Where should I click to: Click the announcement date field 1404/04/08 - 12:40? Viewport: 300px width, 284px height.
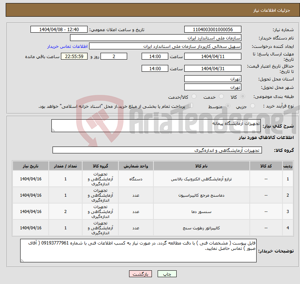59,29
